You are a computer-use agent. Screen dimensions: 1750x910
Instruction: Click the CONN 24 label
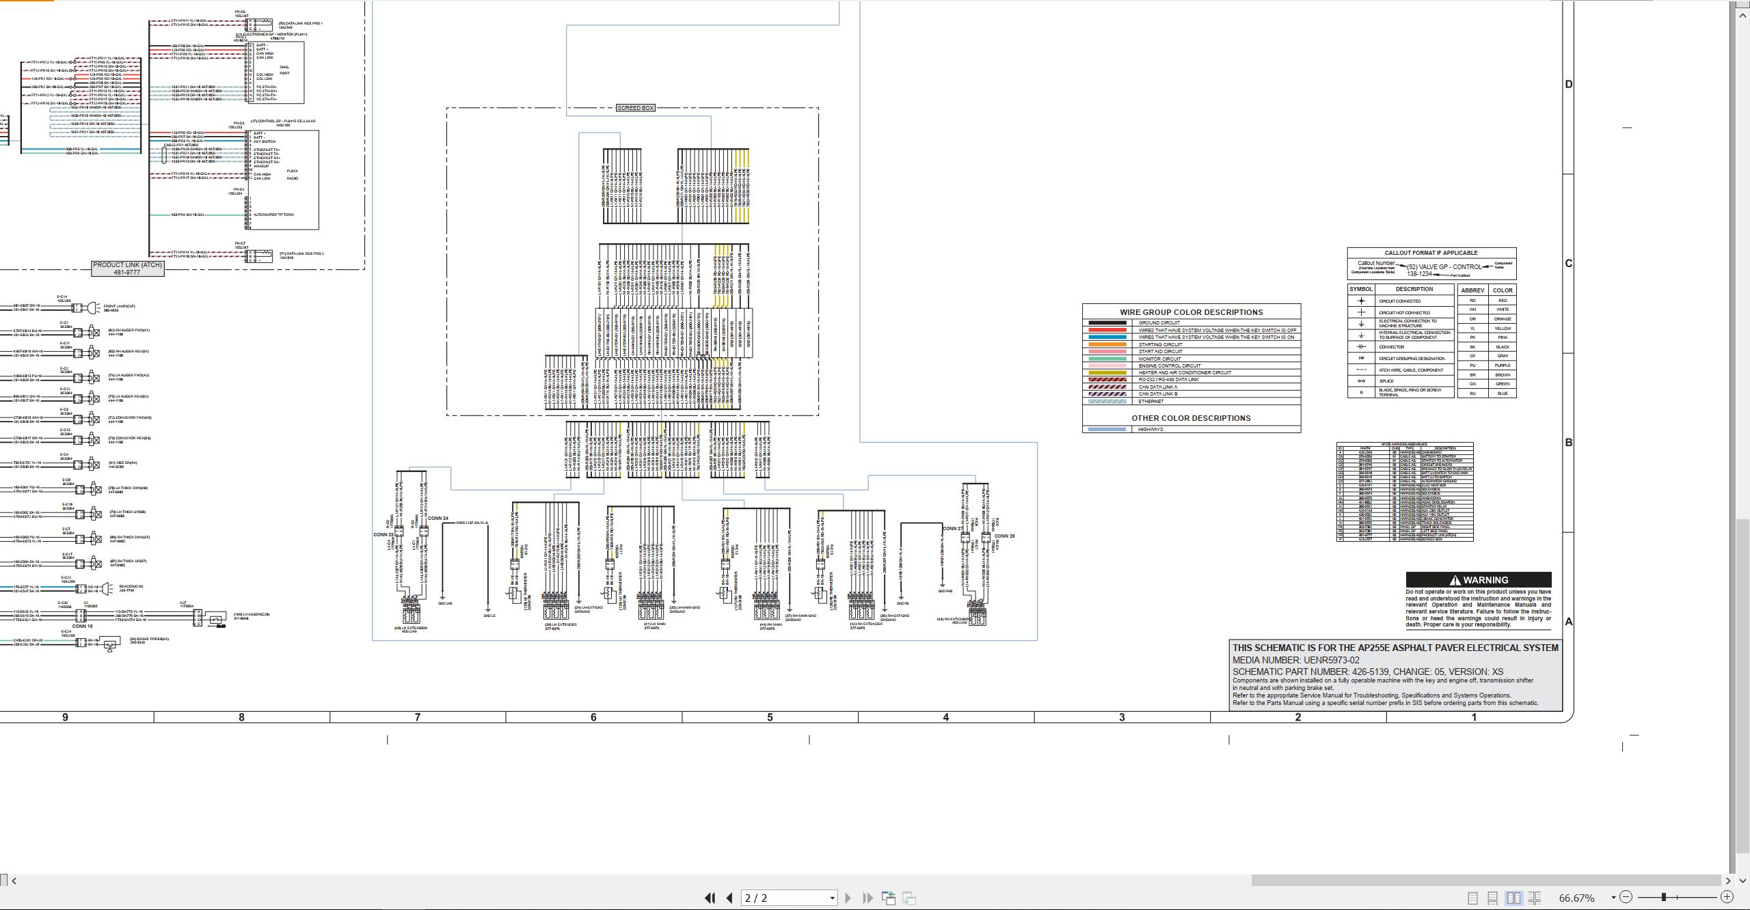(x=438, y=519)
